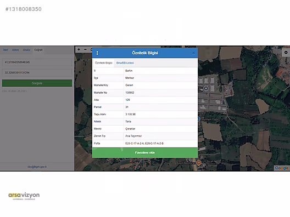Open map settings gear icon
290x217 pixels.
[x=286, y=53]
